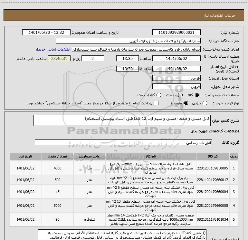Click quantity cell 5000

point(58,206)
